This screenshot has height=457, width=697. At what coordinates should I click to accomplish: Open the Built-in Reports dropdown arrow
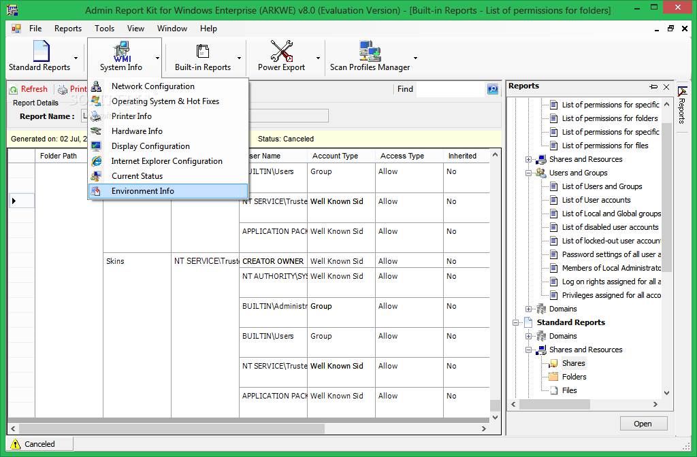[239, 58]
